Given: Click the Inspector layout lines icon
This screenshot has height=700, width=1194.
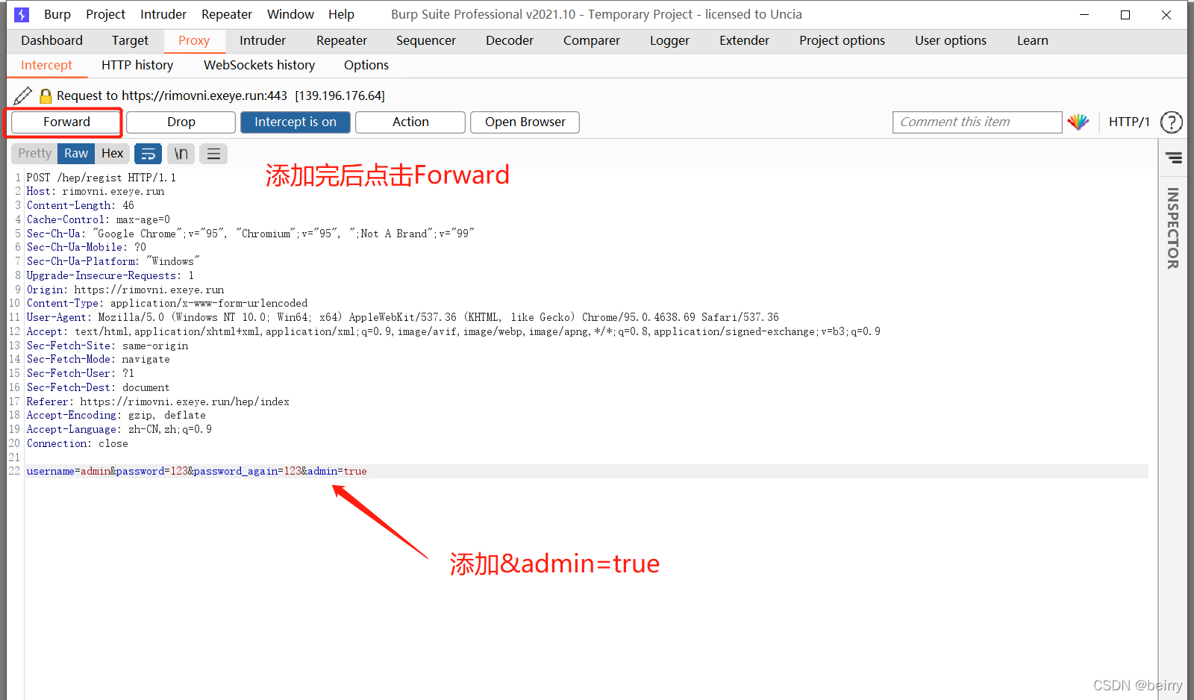Looking at the screenshot, I should click(1174, 157).
